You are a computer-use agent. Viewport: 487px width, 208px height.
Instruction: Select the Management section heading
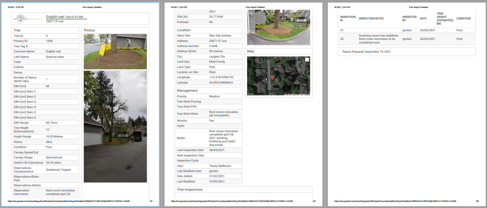187,90
